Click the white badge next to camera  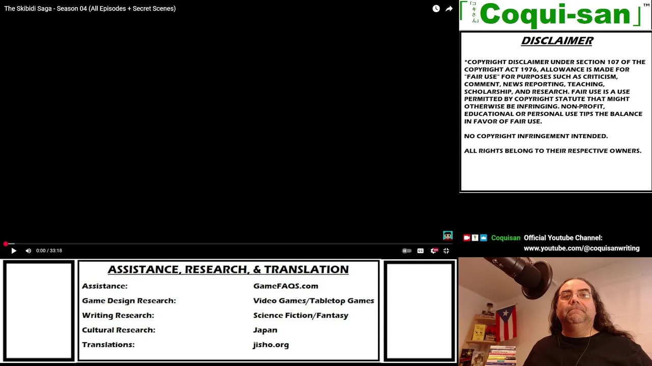(475, 238)
